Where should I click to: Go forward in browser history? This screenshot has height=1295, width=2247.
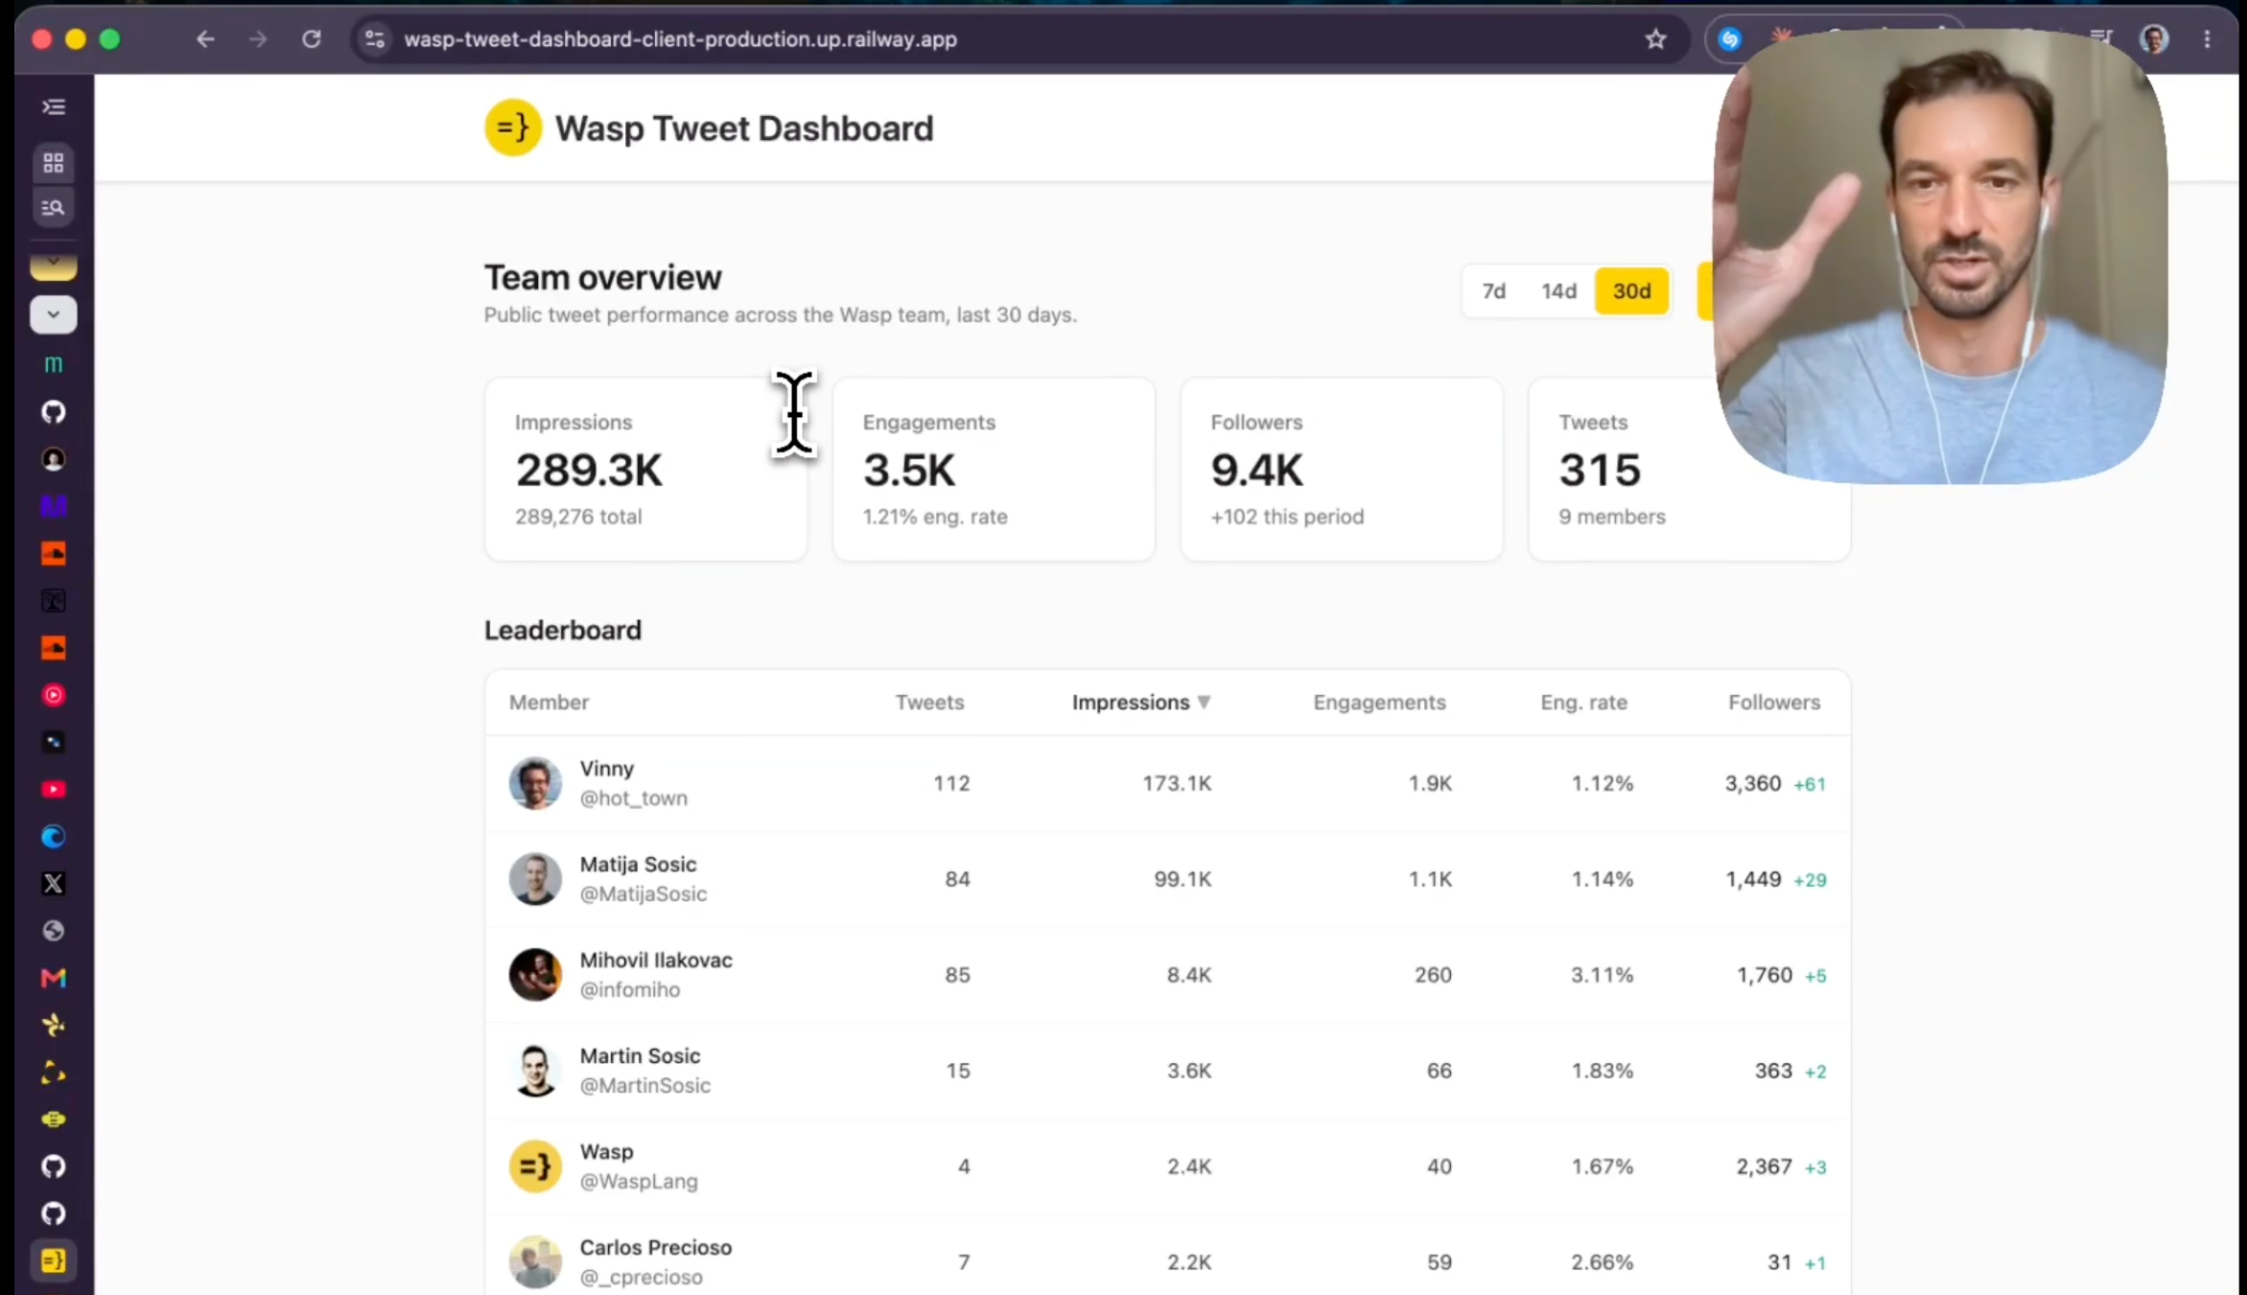pyautogui.click(x=258, y=39)
